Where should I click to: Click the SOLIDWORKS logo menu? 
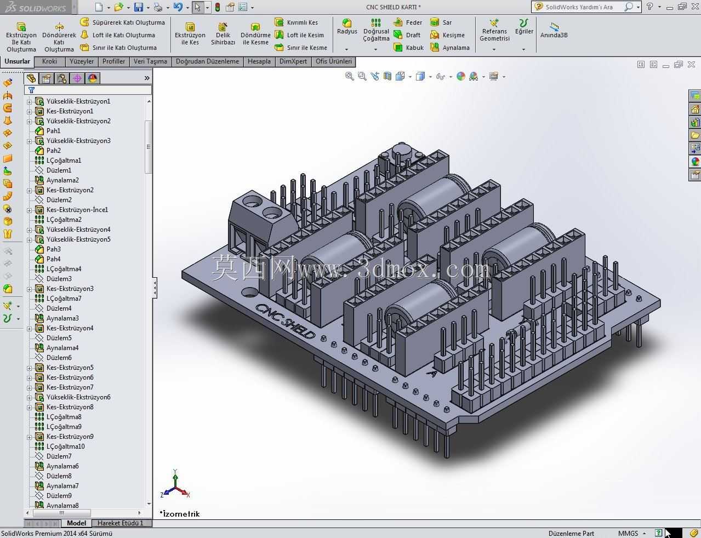36,8
